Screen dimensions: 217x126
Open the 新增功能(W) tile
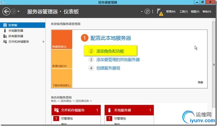(x=62, y=59)
